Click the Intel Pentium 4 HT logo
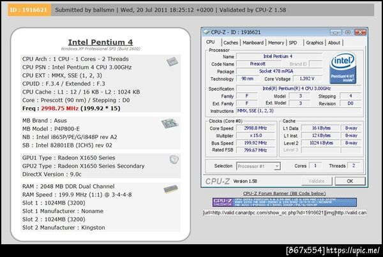Image resolution: width=383 pixels, height=257 pixels. click(x=343, y=68)
